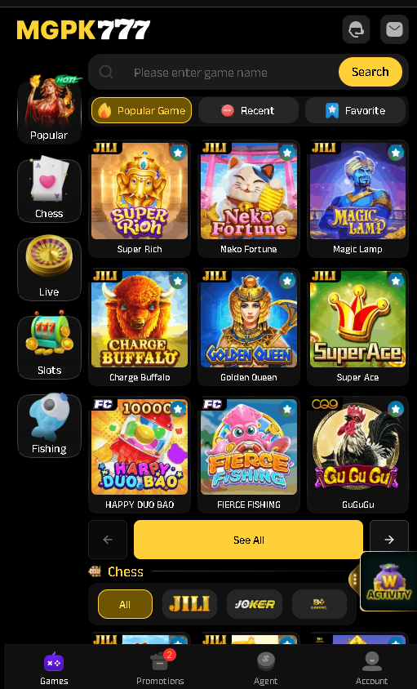Screen dimensions: 417x689
Task: Toggle favorite star on Golden Queen
Action: [287, 280]
